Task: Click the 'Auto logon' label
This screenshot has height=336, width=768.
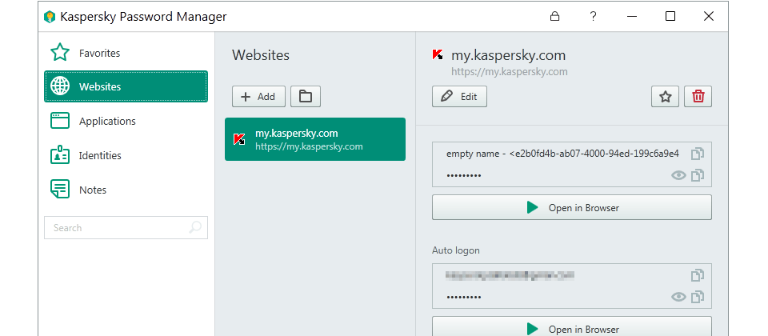Action: pos(456,250)
